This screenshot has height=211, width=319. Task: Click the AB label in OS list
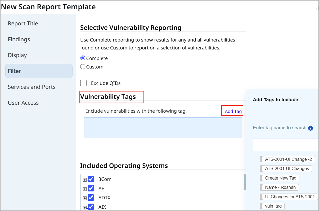pos(101,189)
